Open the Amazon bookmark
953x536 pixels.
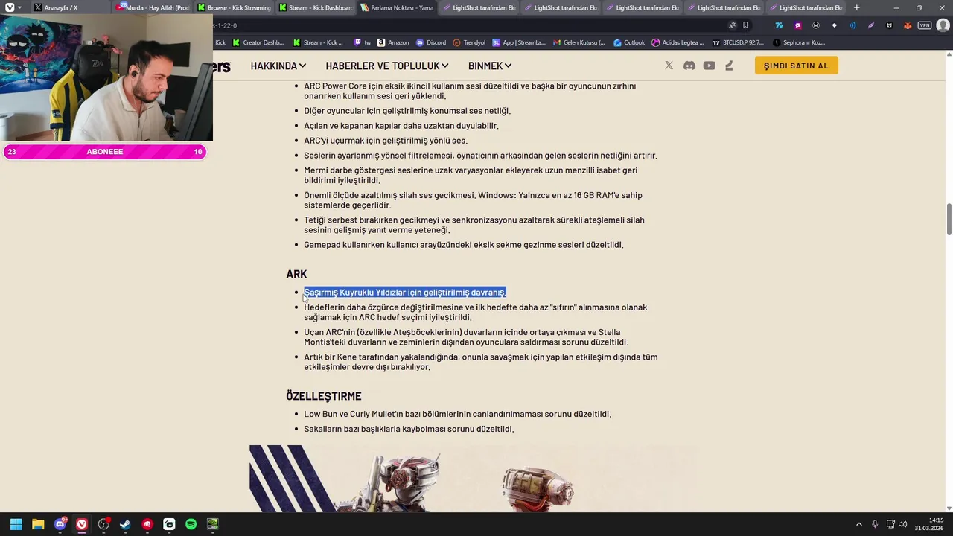click(393, 42)
